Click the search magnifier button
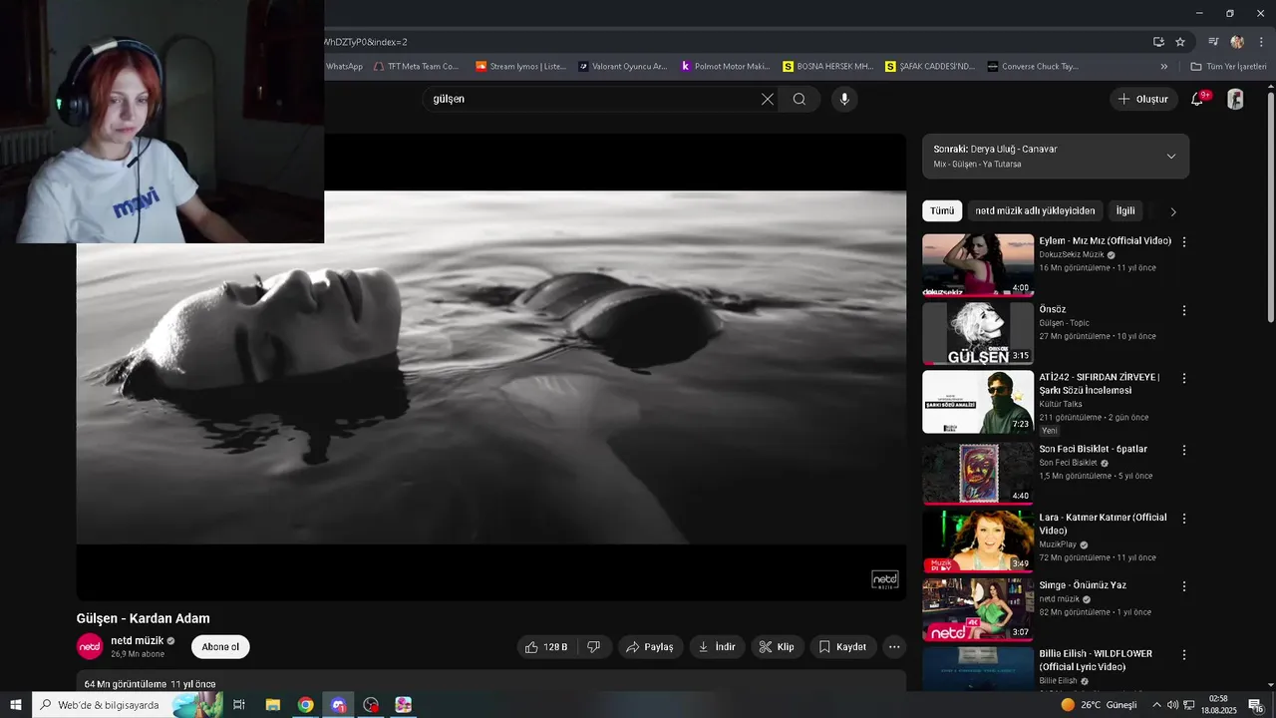This screenshot has width=1276, height=718. [x=799, y=99]
